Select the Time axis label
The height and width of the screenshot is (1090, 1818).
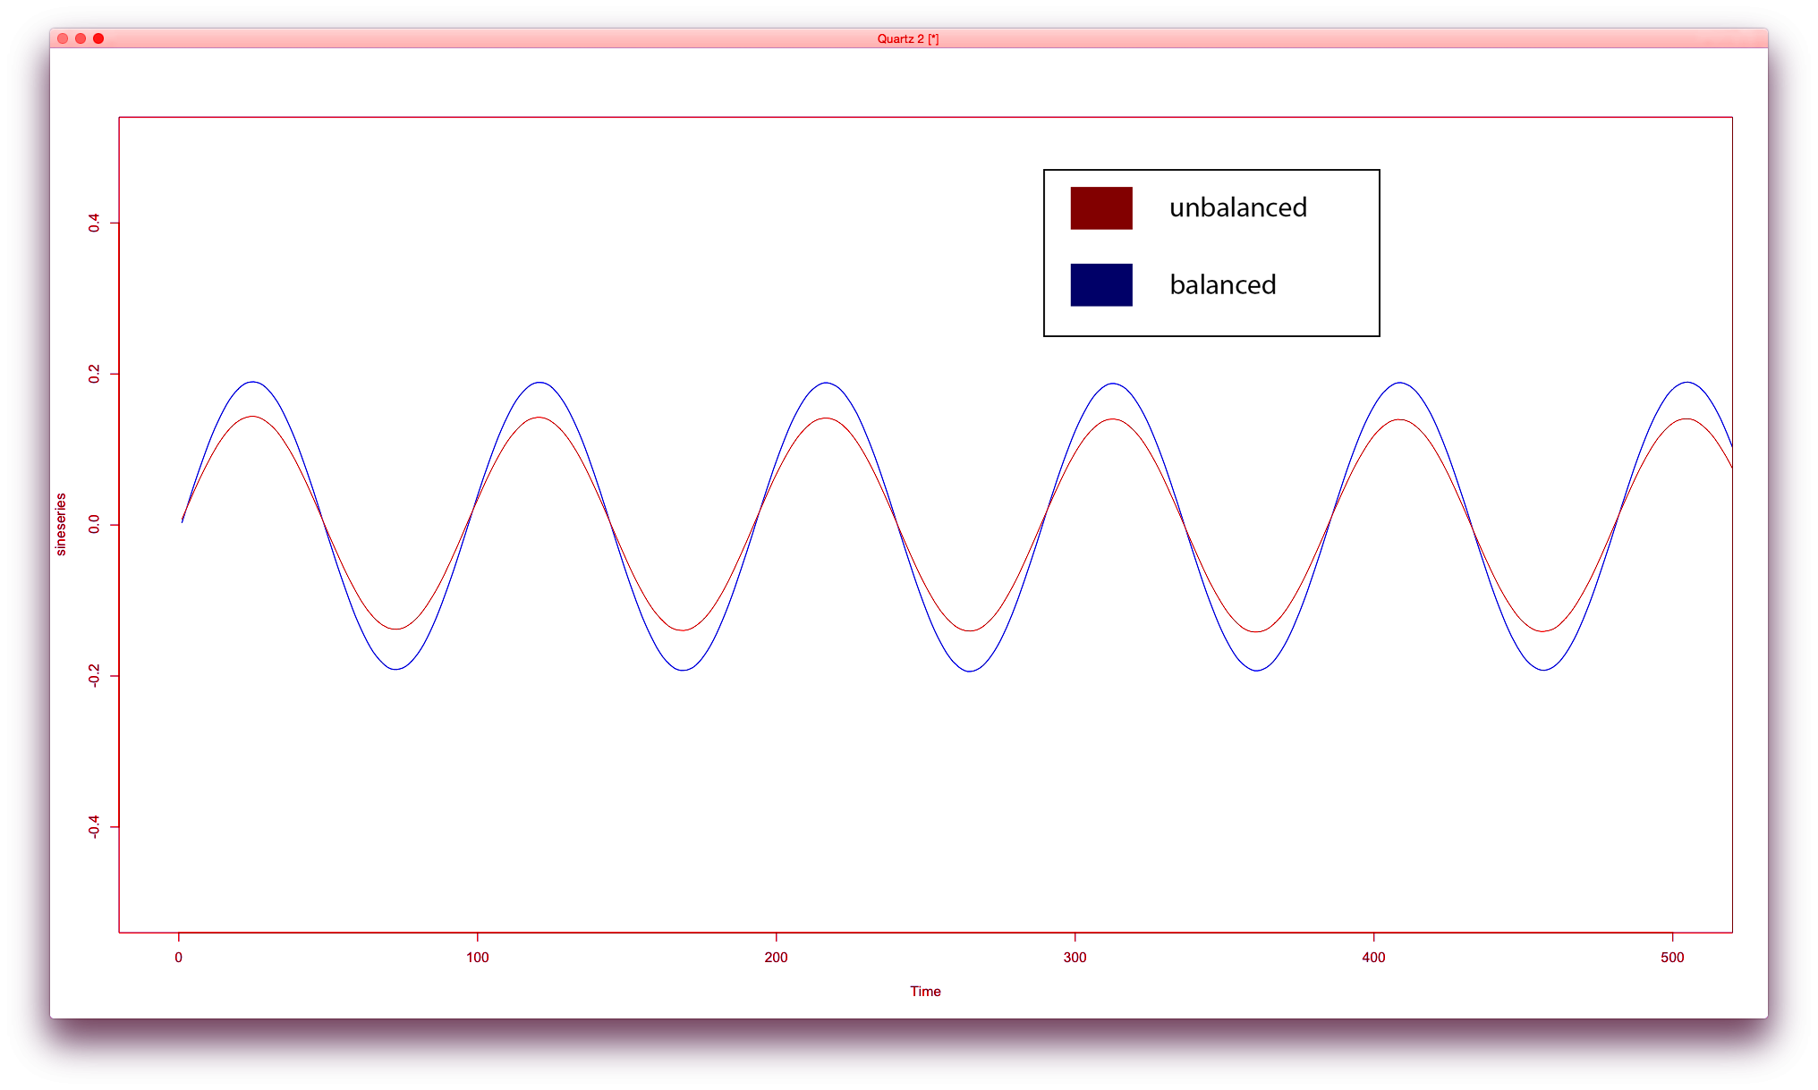click(x=926, y=991)
